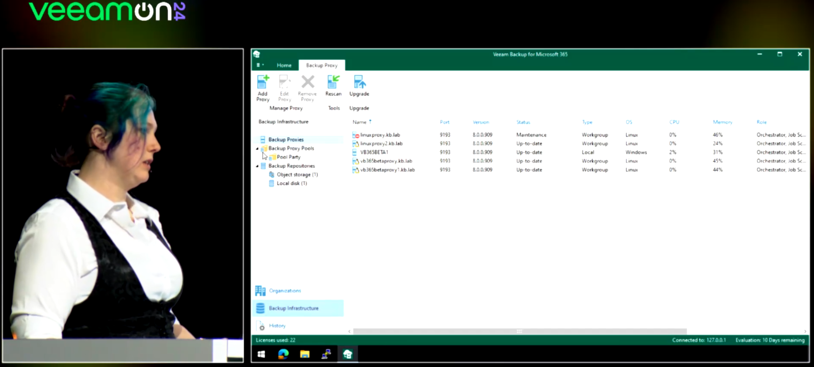Click the Local disk tree icon
This screenshot has width=814, height=367.
(x=272, y=183)
